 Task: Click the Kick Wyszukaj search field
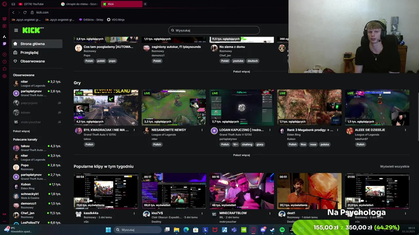pos(214,30)
